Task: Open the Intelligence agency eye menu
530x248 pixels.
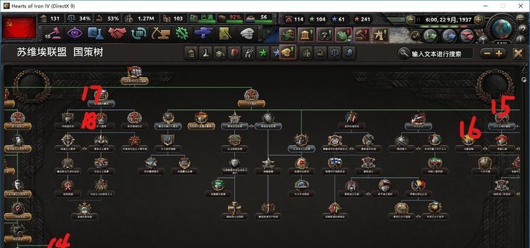Action: pos(75,33)
